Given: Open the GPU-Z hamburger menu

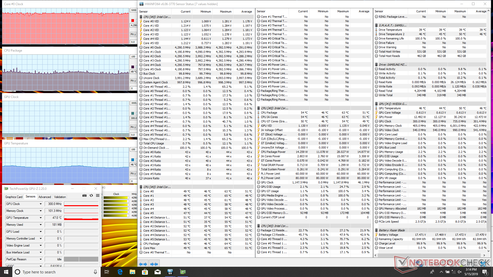Looking at the screenshot, I should 98,195.
